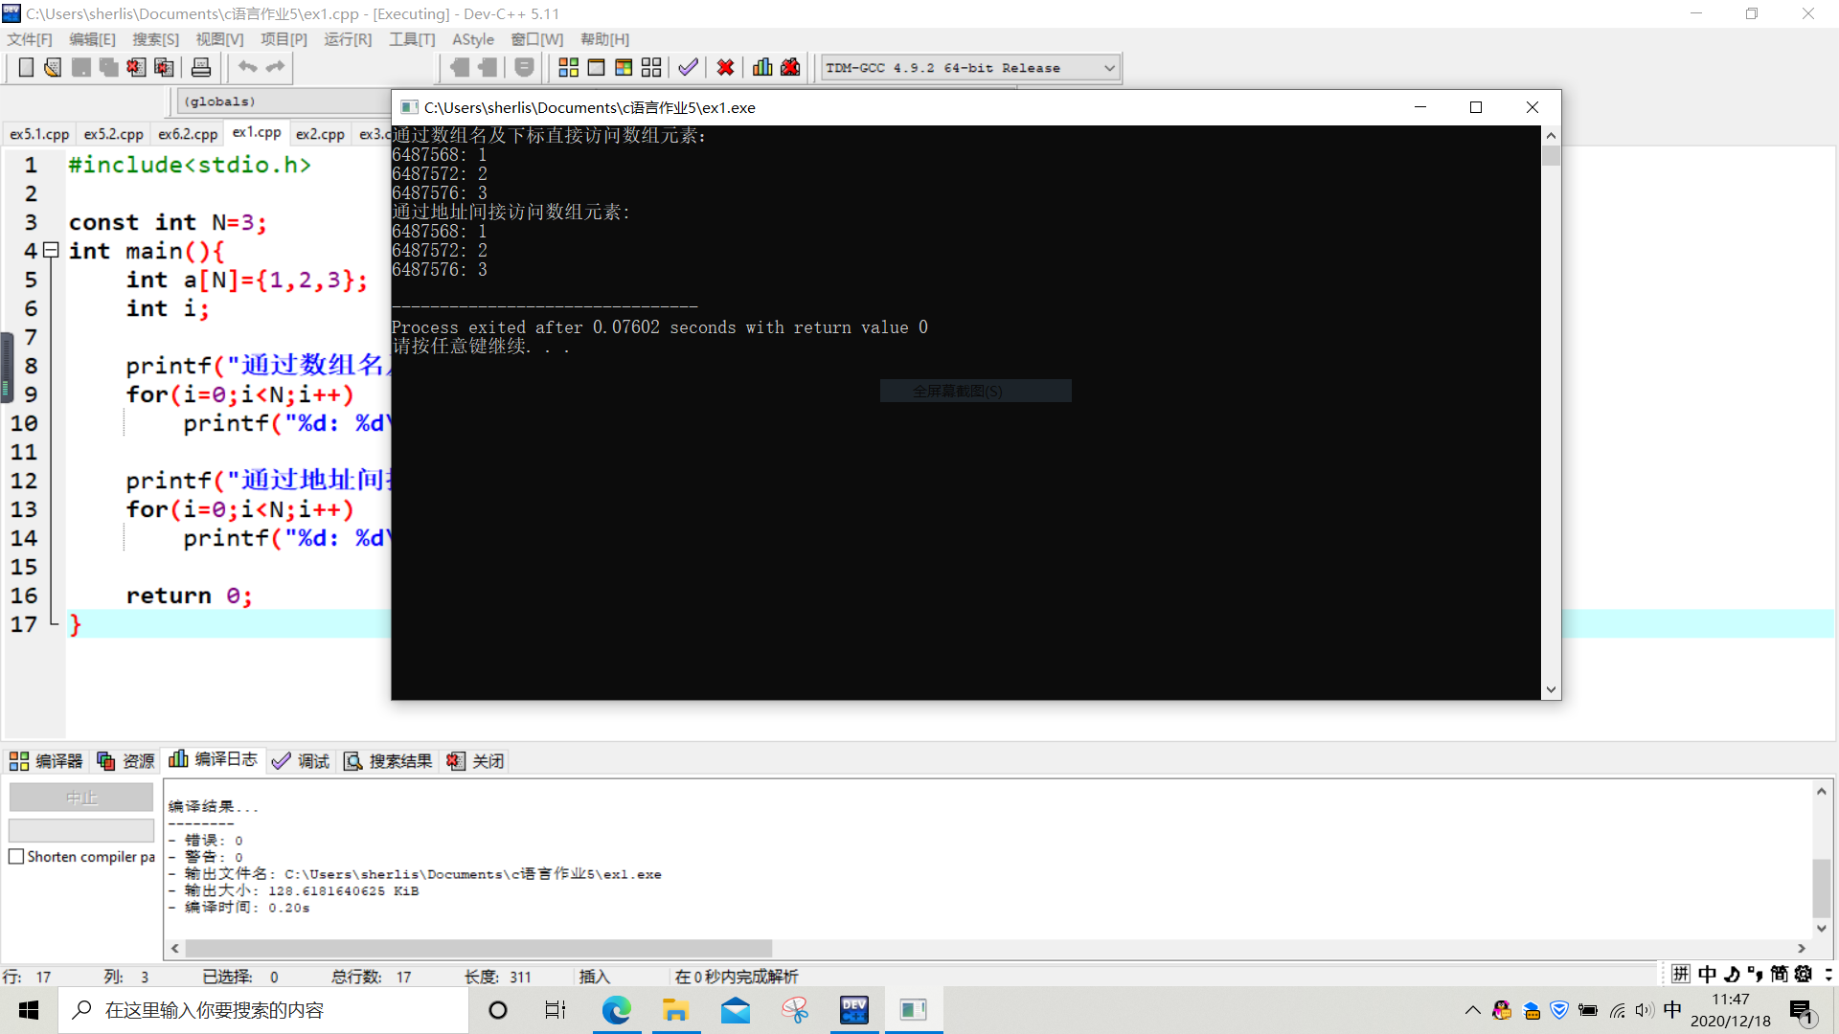Click the compile log horizontal scrollbar
The height and width of the screenshot is (1034, 1839).
479,948
